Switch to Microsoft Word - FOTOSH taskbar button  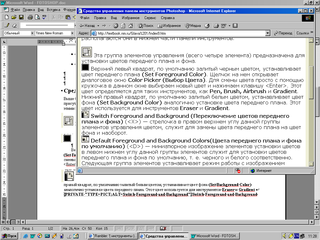[214, 236]
